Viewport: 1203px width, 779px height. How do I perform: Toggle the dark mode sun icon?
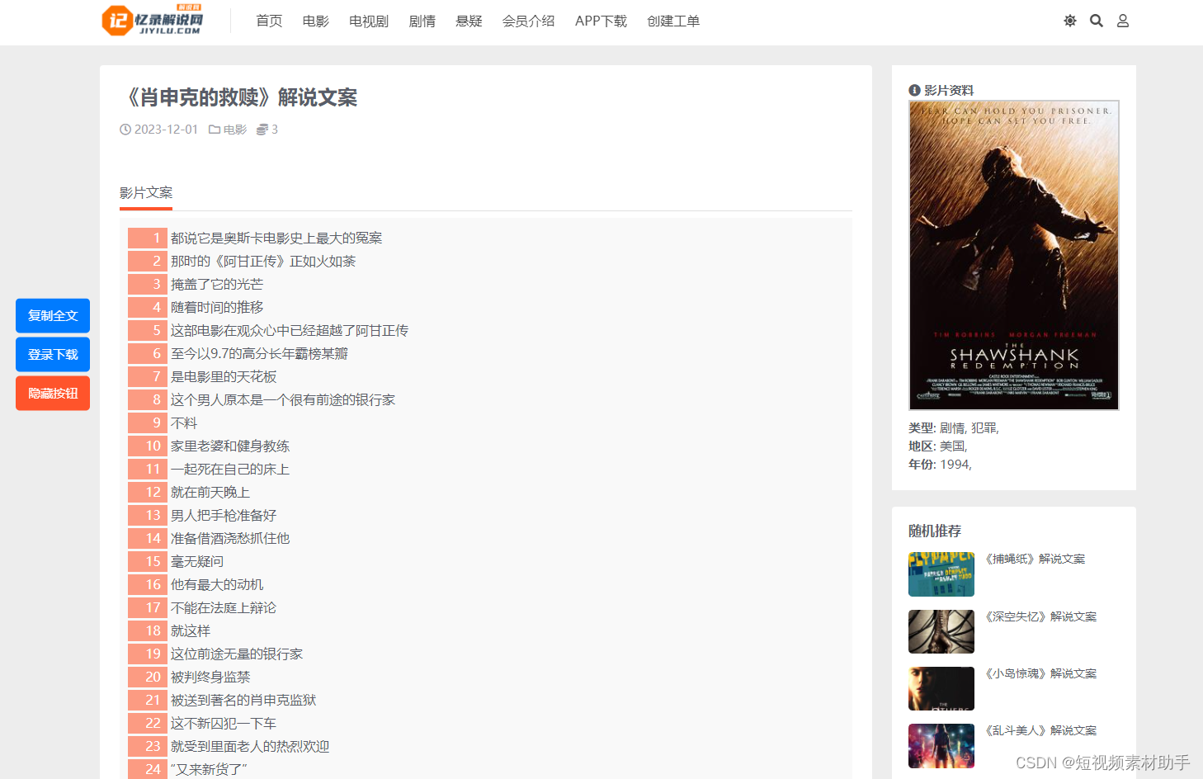1070,21
